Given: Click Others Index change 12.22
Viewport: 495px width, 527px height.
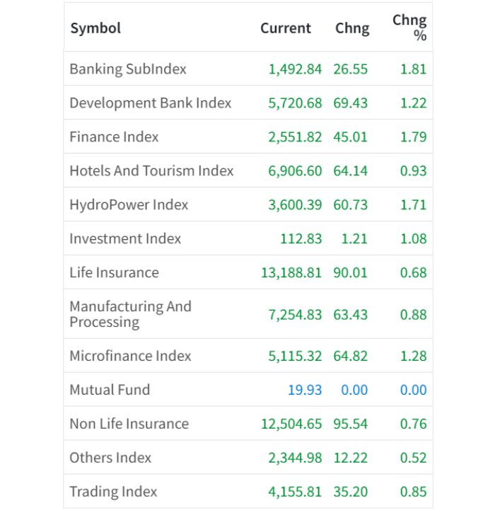Looking at the screenshot, I should coord(351,458).
